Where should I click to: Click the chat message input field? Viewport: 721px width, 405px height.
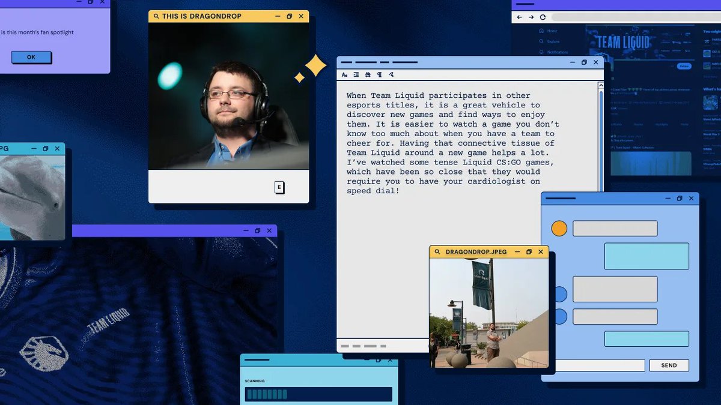[599, 365]
